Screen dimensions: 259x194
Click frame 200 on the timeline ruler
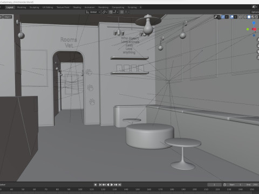click(195, 189)
